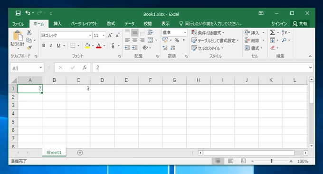Click the zoom slider handle

point(272,161)
